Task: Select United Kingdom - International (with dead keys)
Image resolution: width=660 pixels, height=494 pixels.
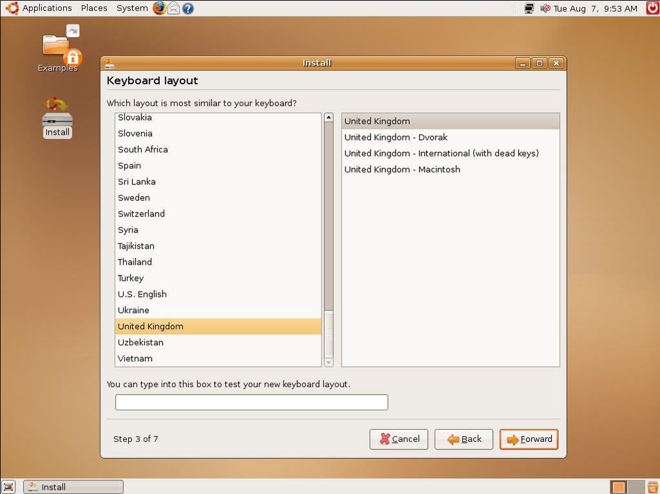Action: click(x=451, y=153)
